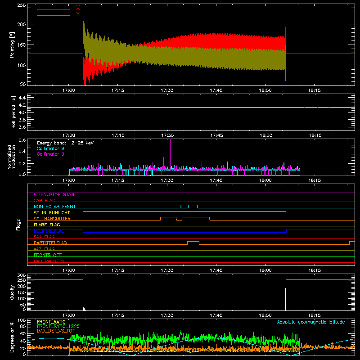This screenshot has height=360, width=360.
Task: Click the Collimator 8 legend entry
Action: tap(50, 148)
